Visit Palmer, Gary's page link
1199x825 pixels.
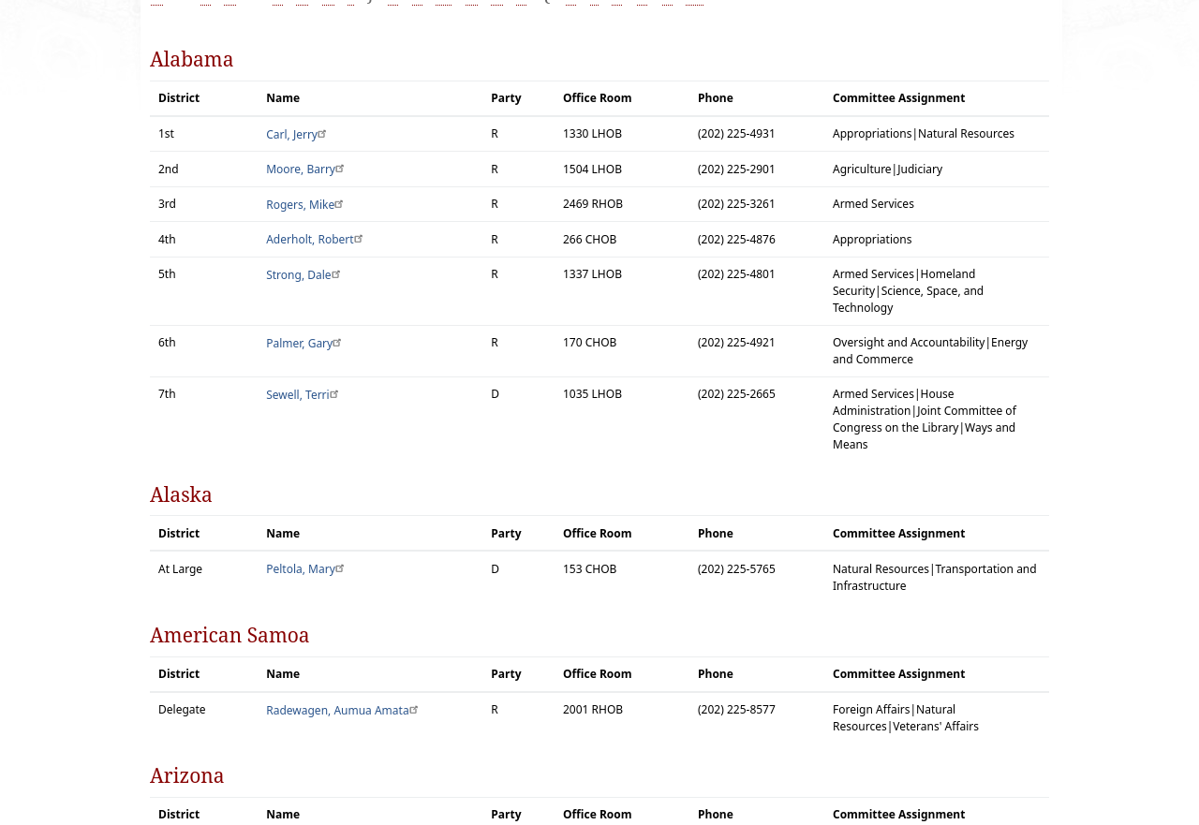tap(299, 344)
